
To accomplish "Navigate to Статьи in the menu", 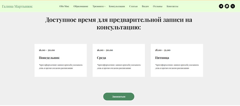I will click(x=133, y=6).
